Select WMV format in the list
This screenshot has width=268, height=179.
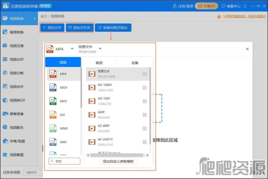coord(63,128)
